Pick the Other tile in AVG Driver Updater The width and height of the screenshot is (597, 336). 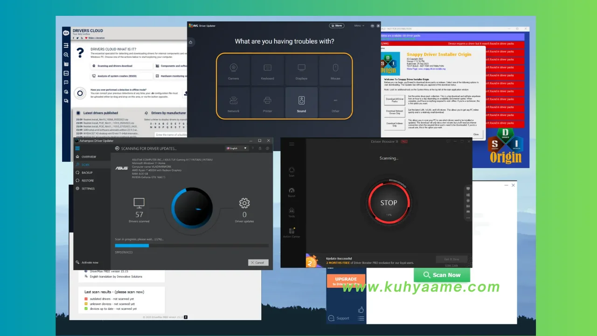(335, 103)
